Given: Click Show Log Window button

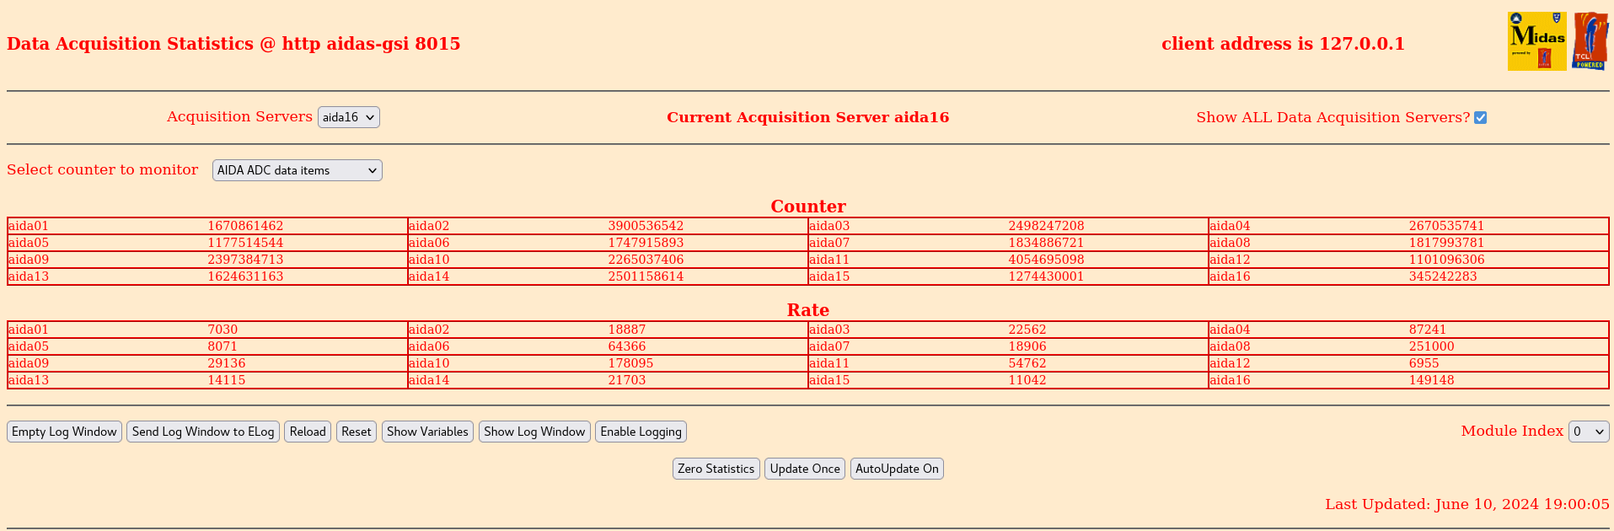Looking at the screenshot, I should pyautogui.click(x=534, y=432).
